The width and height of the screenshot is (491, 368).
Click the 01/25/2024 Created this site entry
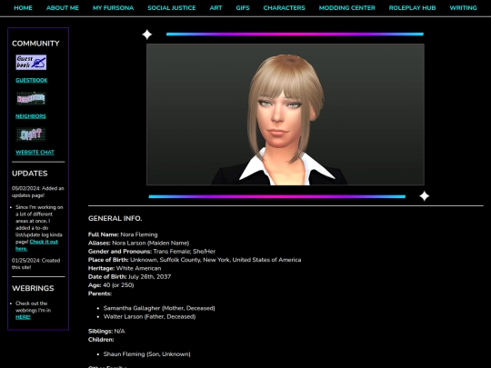(x=36, y=264)
